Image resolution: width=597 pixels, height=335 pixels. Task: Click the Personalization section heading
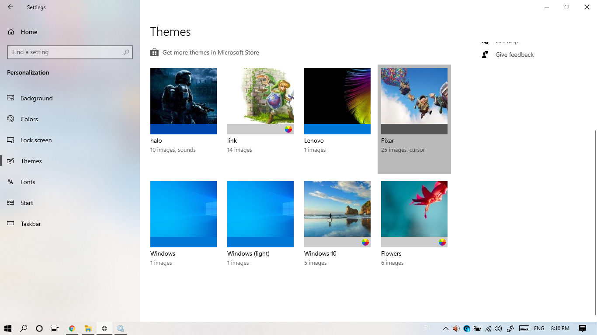(28, 72)
